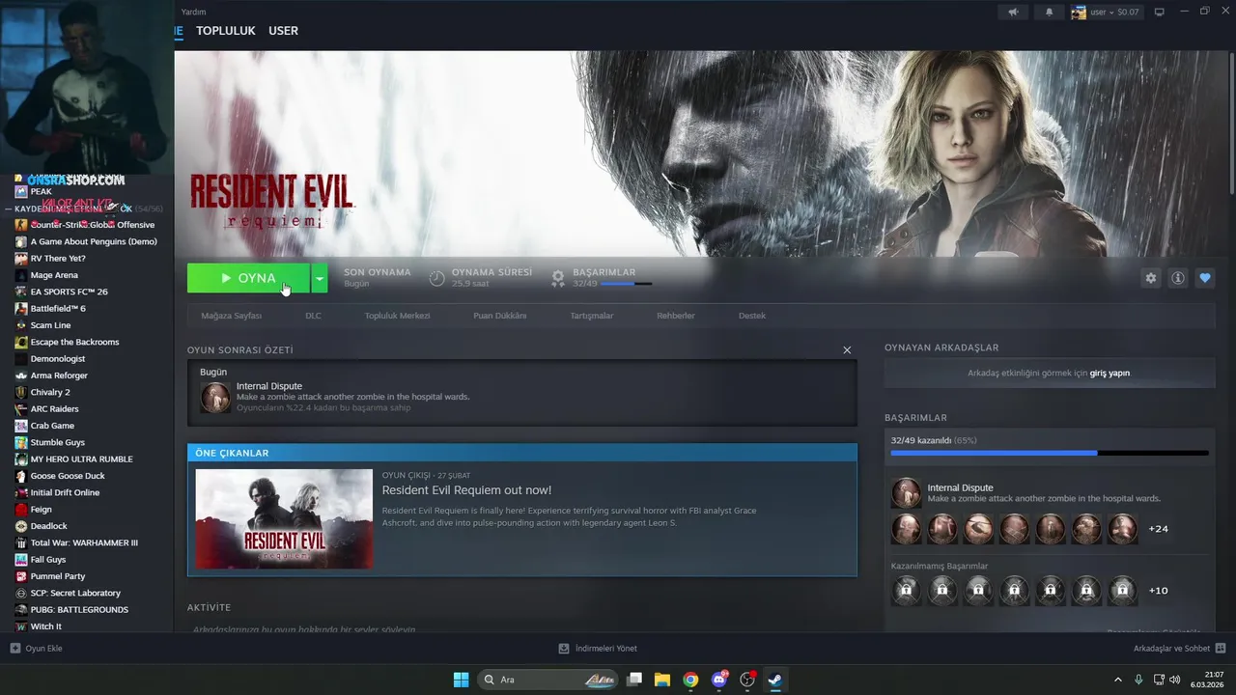The image size is (1236, 695).
Task: Click the achievements icon beside BAŞARIMLAR
Action: point(558,278)
